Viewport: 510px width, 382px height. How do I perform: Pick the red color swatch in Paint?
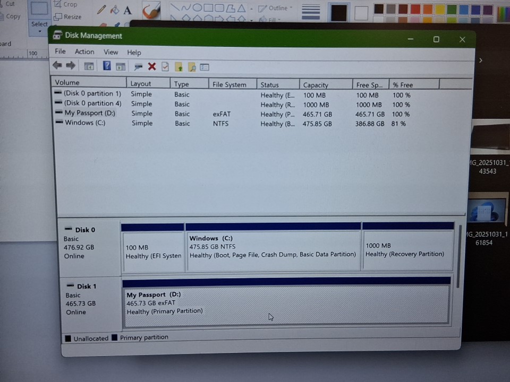415,9
